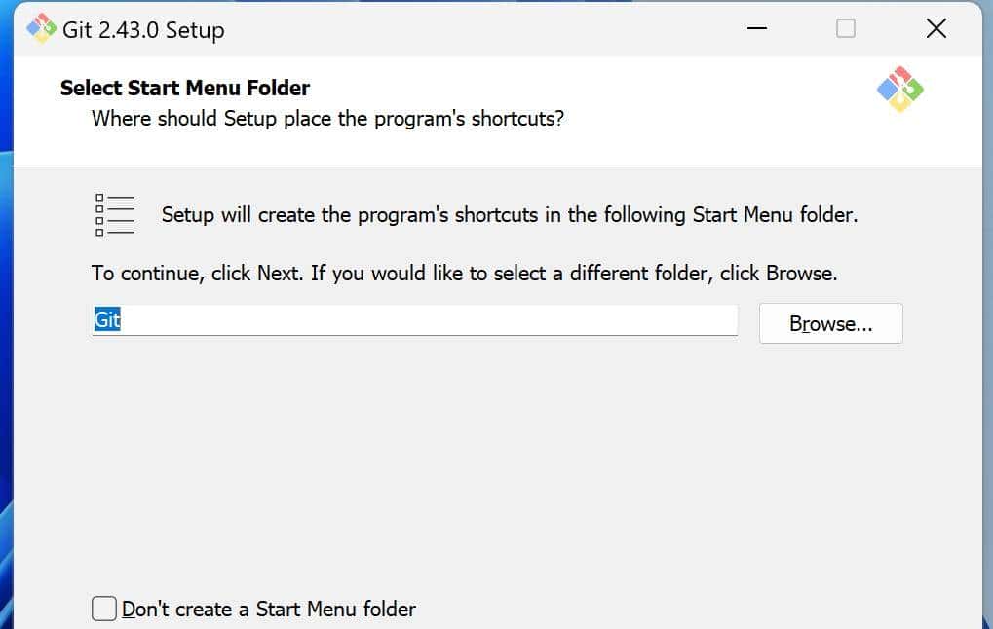
Task: Click the divider line under the header
Action: (487, 166)
